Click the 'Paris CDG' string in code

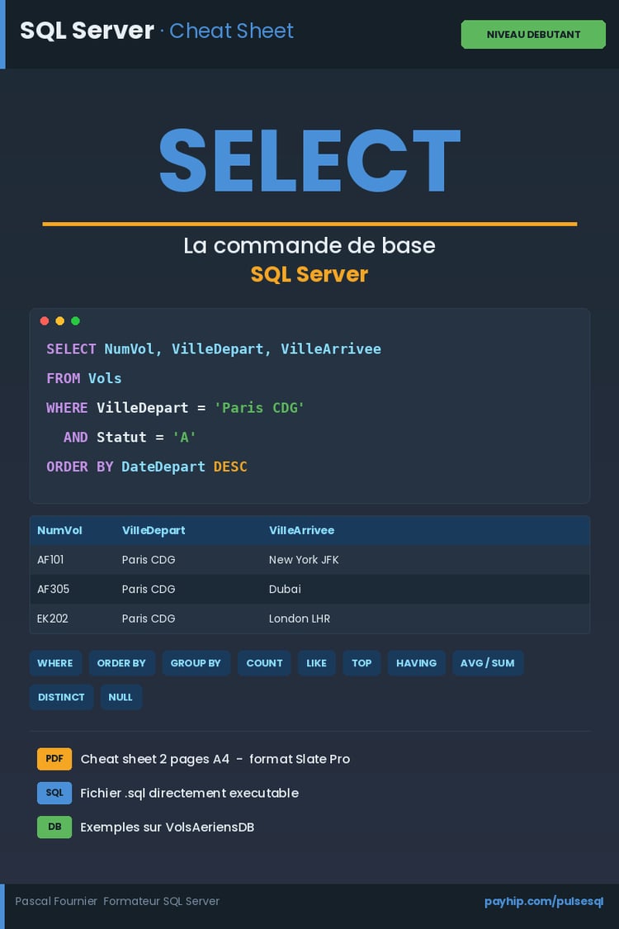(259, 408)
